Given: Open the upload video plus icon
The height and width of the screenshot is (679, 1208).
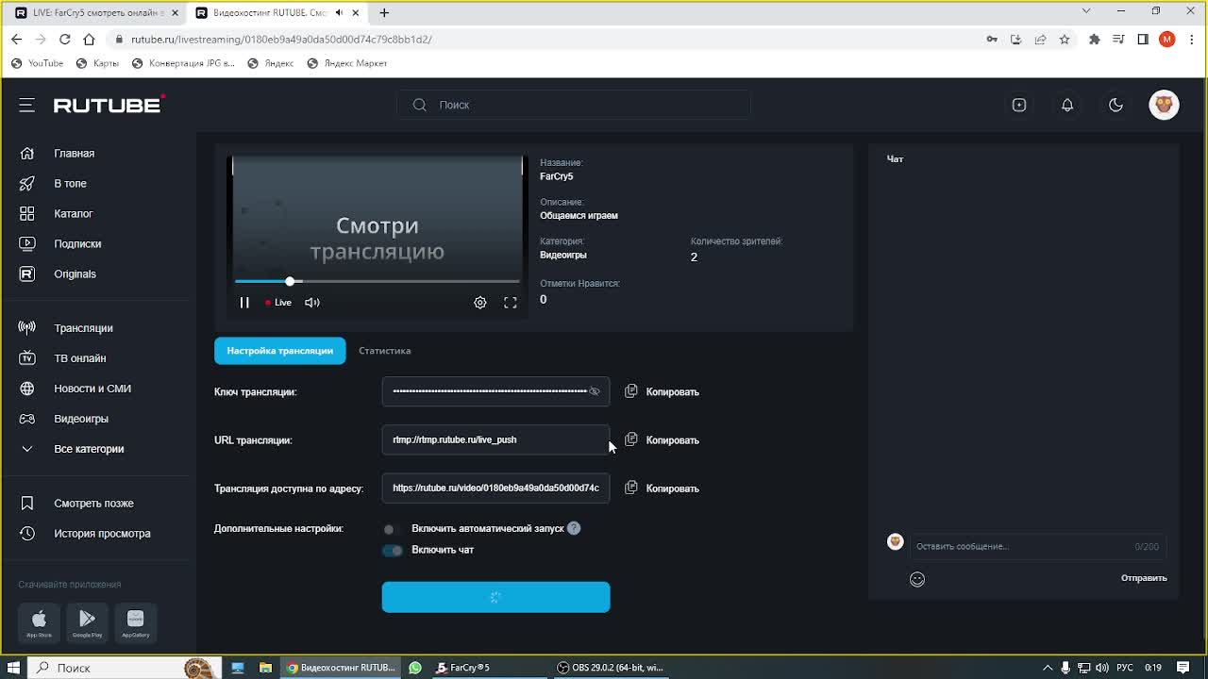Looking at the screenshot, I should (1019, 105).
